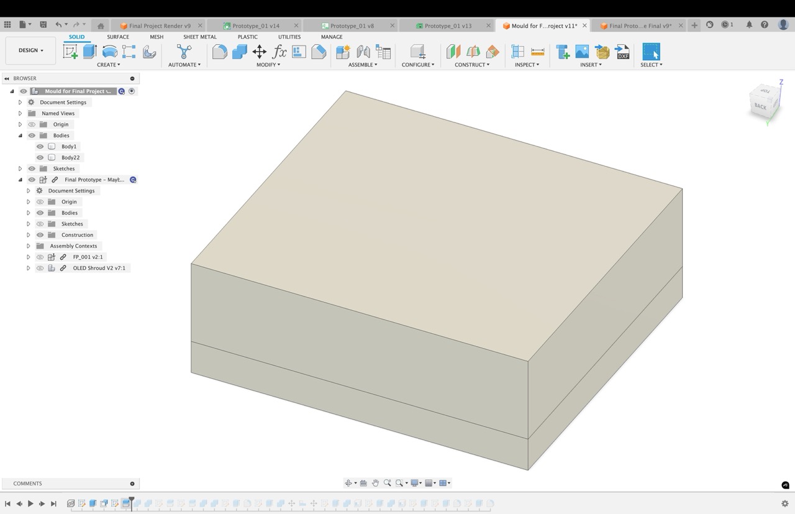The height and width of the screenshot is (514, 795).
Task: Open the Configure table icon
Action: tap(418, 52)
